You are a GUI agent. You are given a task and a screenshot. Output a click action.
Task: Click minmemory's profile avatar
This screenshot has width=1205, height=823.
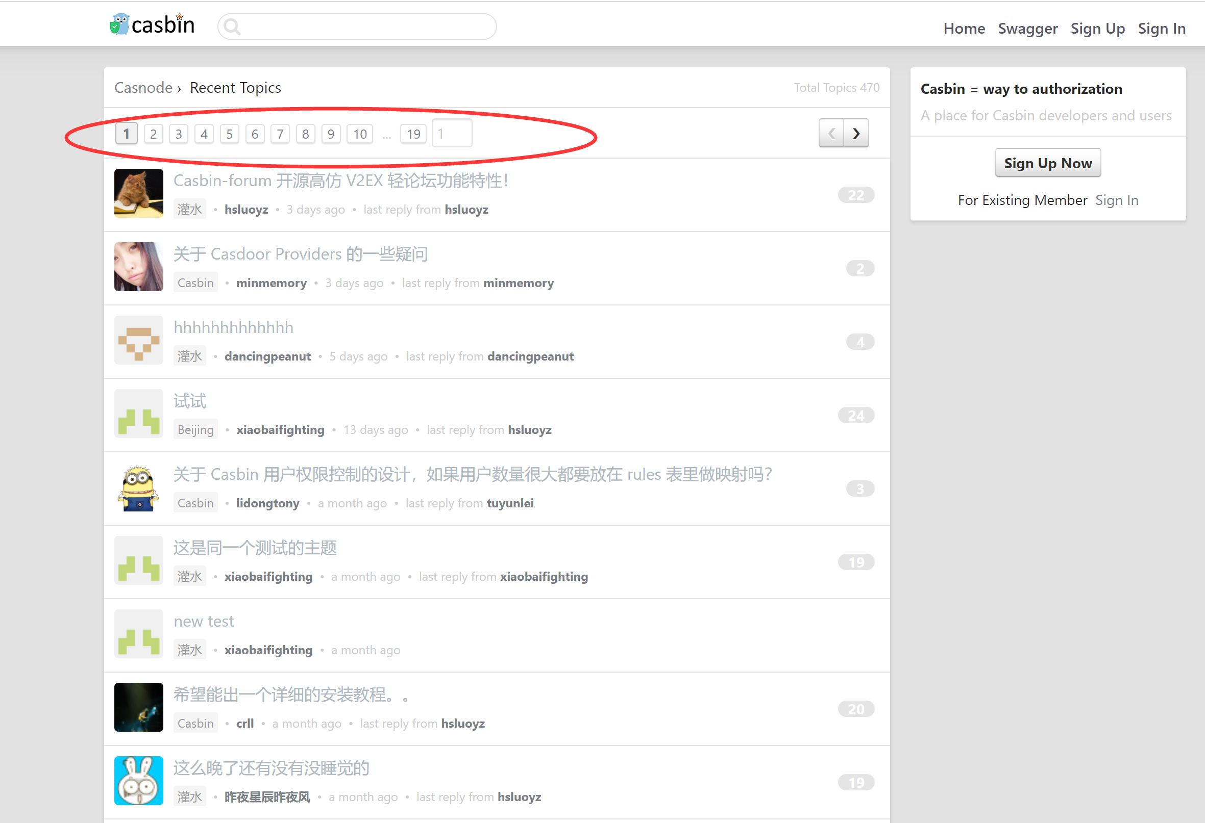tap(138, 267)
